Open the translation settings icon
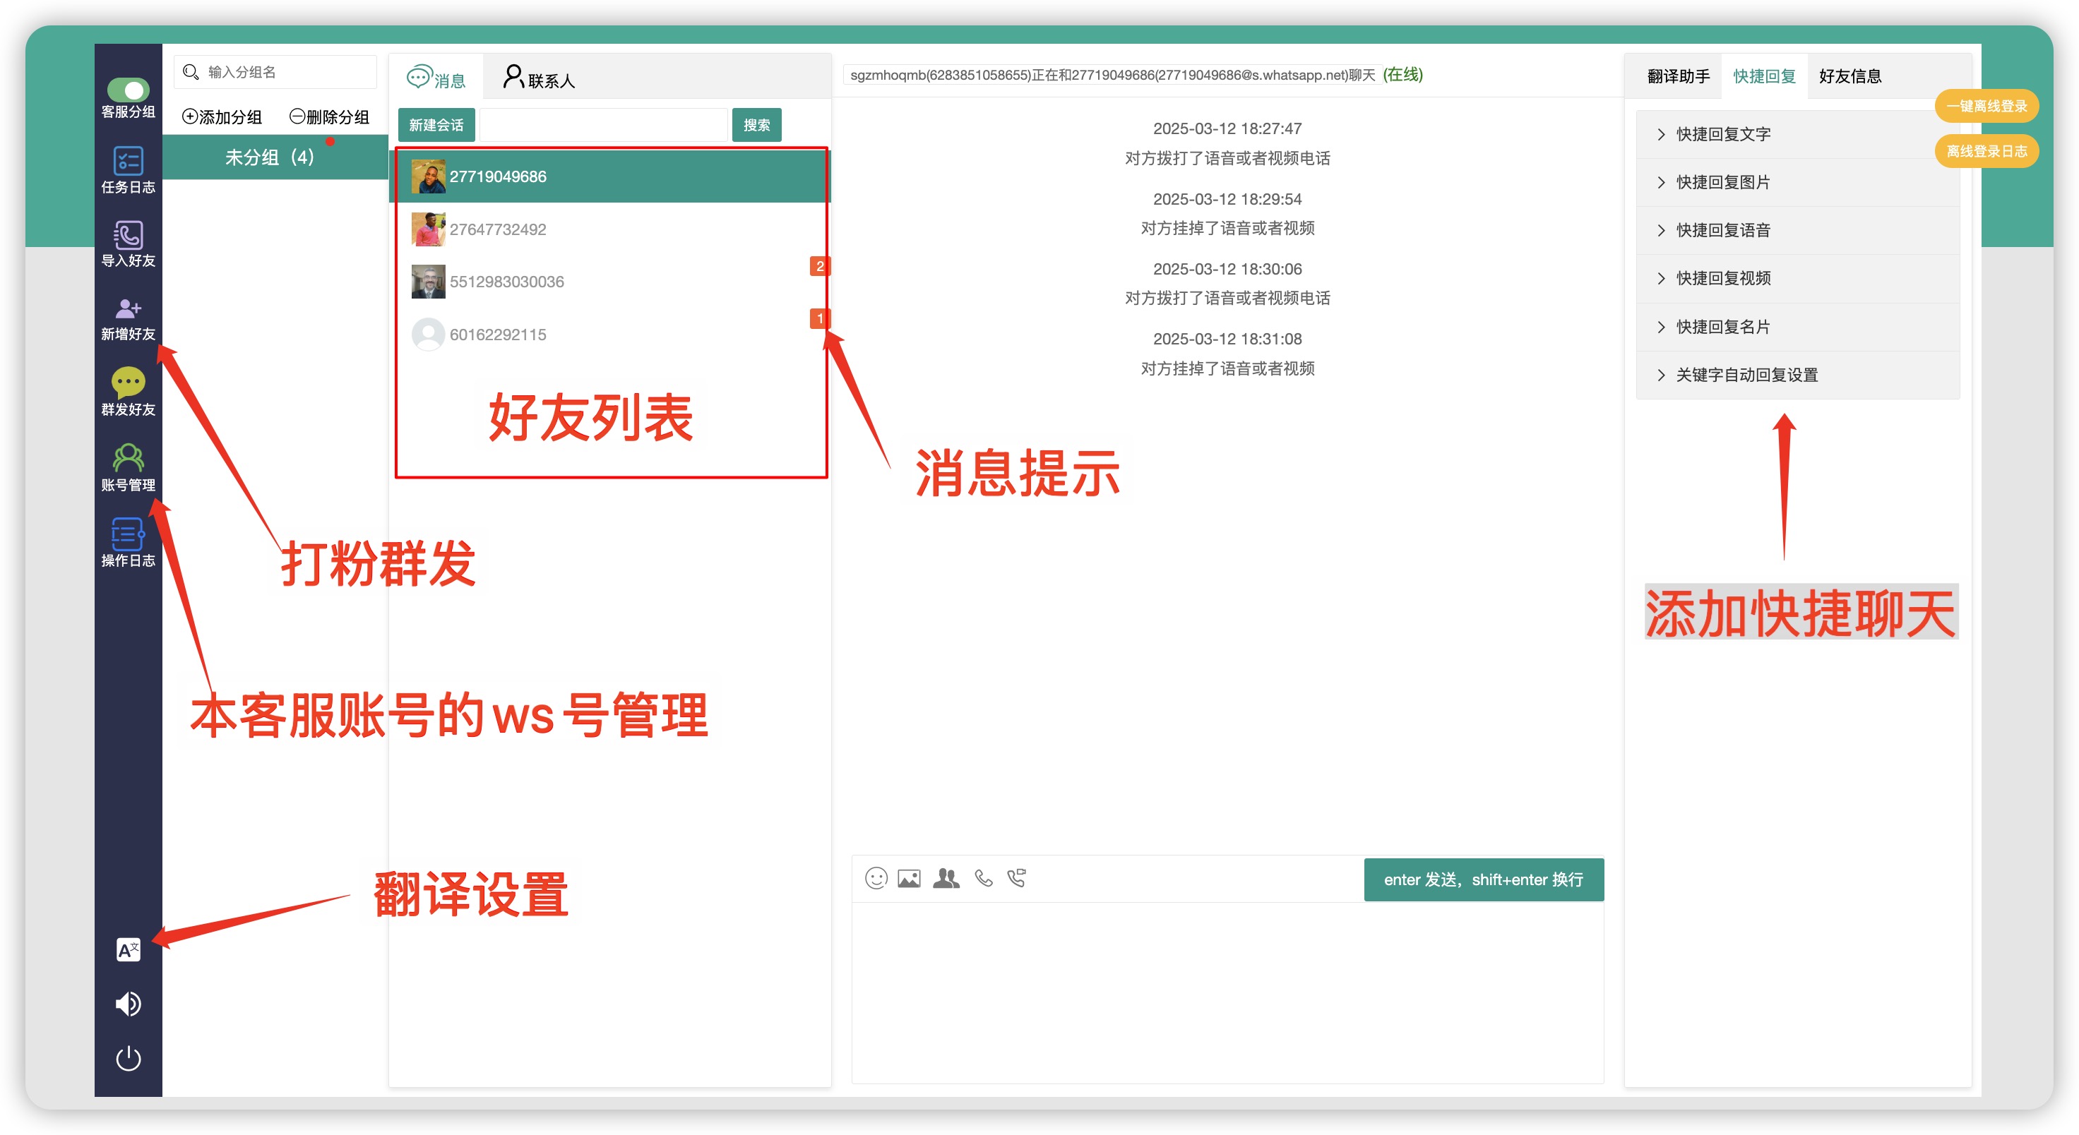Screen dimensions: 2079x1135 129,949
